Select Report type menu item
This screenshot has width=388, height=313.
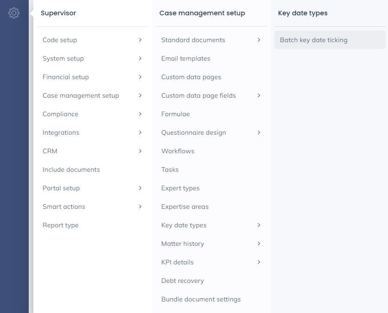[x=60, y=225]
